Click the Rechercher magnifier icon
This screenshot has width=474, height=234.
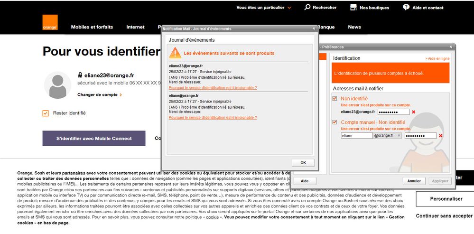pyautogui.click(x=307, y=7)
